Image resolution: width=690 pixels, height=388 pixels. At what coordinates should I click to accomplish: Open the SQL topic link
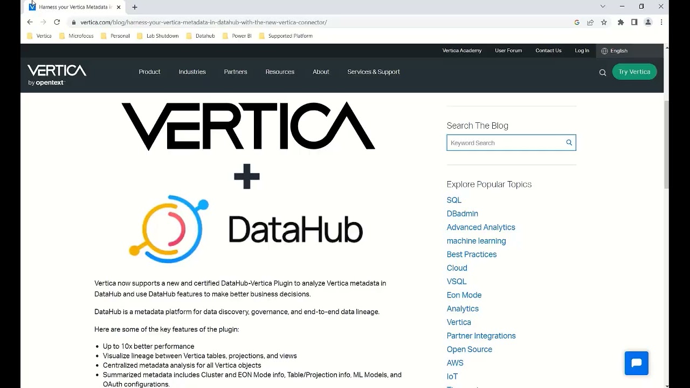(454, 200)
